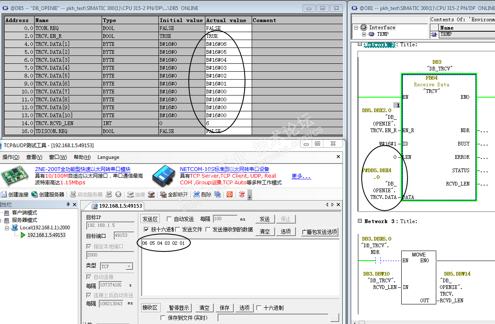Enable the auto send (自动发送) checkbox

[x=169, y=219]
